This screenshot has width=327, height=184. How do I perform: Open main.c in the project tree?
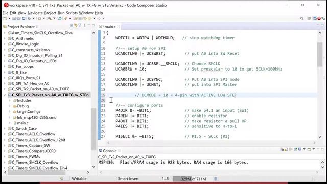(22, 123)
